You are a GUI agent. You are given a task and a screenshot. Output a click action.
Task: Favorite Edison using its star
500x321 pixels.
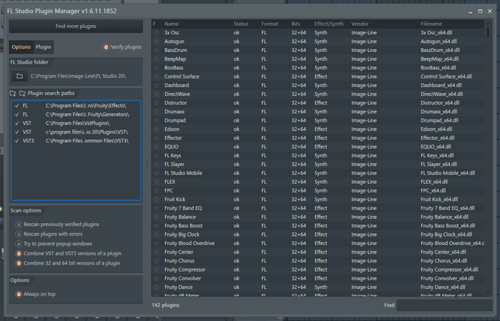156,129
